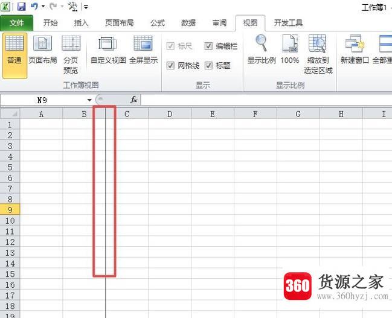Open the 开发工具 ribbon tab

(x=288, y=23)
